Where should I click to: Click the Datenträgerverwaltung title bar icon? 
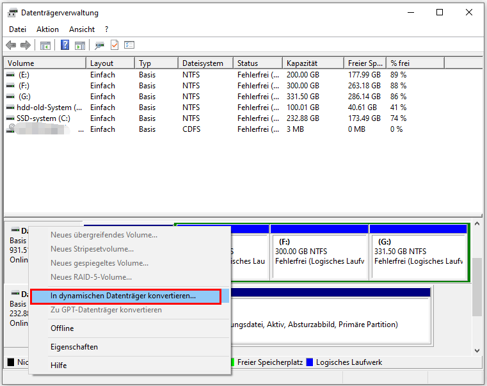coord(13,13)
